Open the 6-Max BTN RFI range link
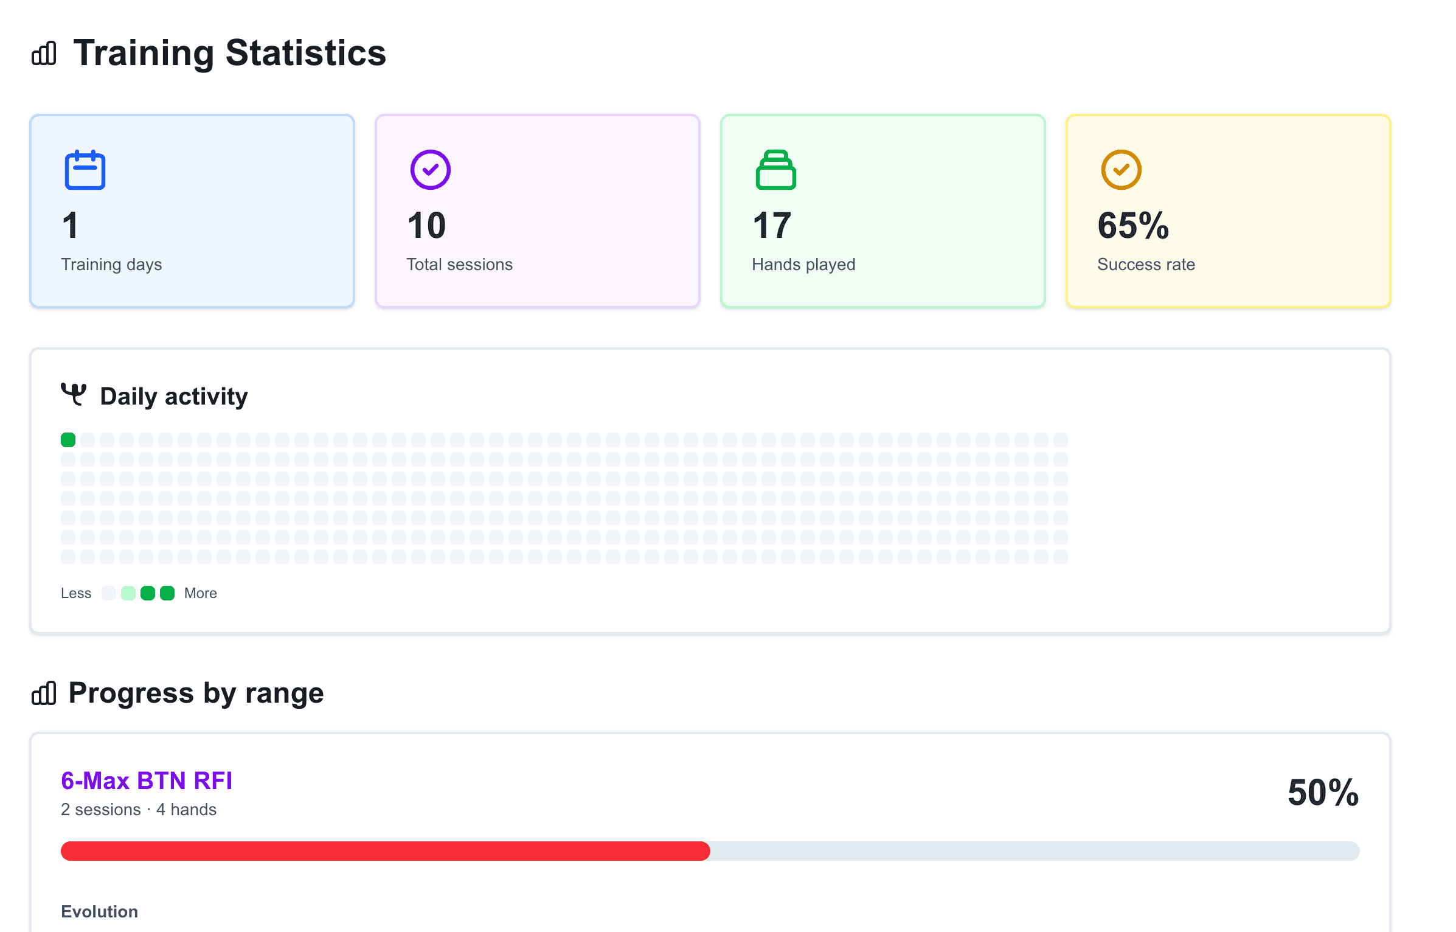Screen dimensions: 1456x932 pyautogui.click(x=147, y=781)
